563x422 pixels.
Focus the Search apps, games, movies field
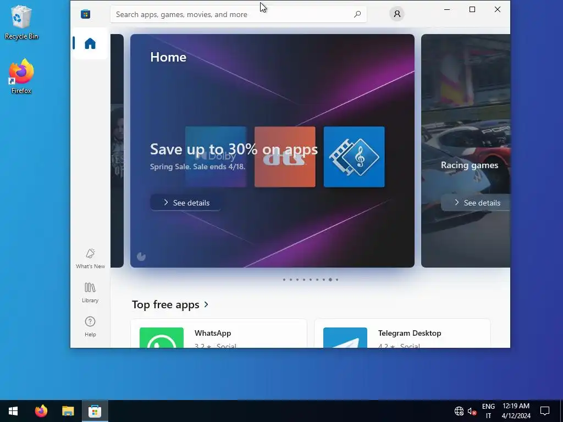click(239, 14)
